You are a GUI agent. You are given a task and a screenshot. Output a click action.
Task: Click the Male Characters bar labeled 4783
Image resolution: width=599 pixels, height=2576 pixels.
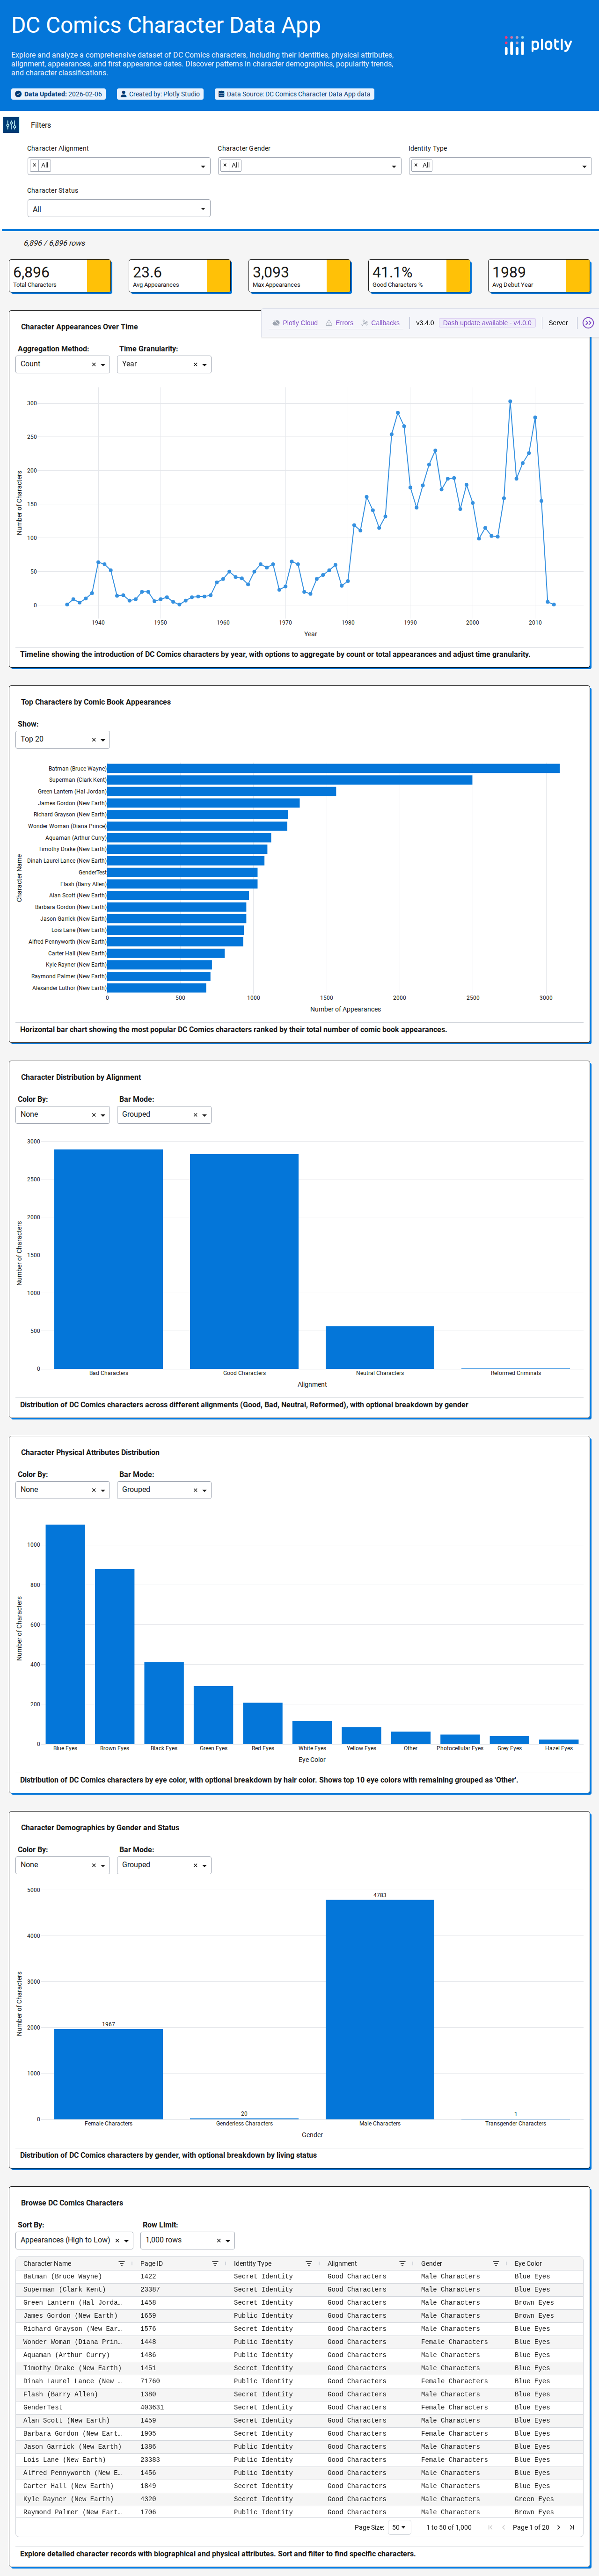(x=380, y=2009)
